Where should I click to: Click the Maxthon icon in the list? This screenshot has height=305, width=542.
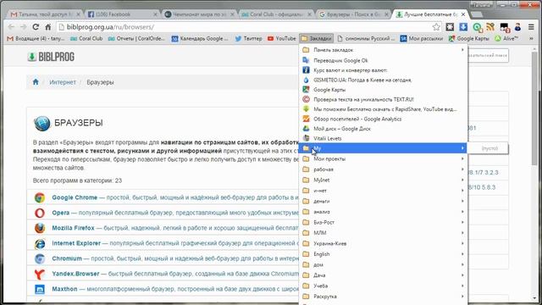[x=40, y=289]
